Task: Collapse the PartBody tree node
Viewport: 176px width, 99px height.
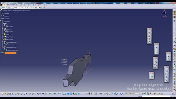Action: 1,21
